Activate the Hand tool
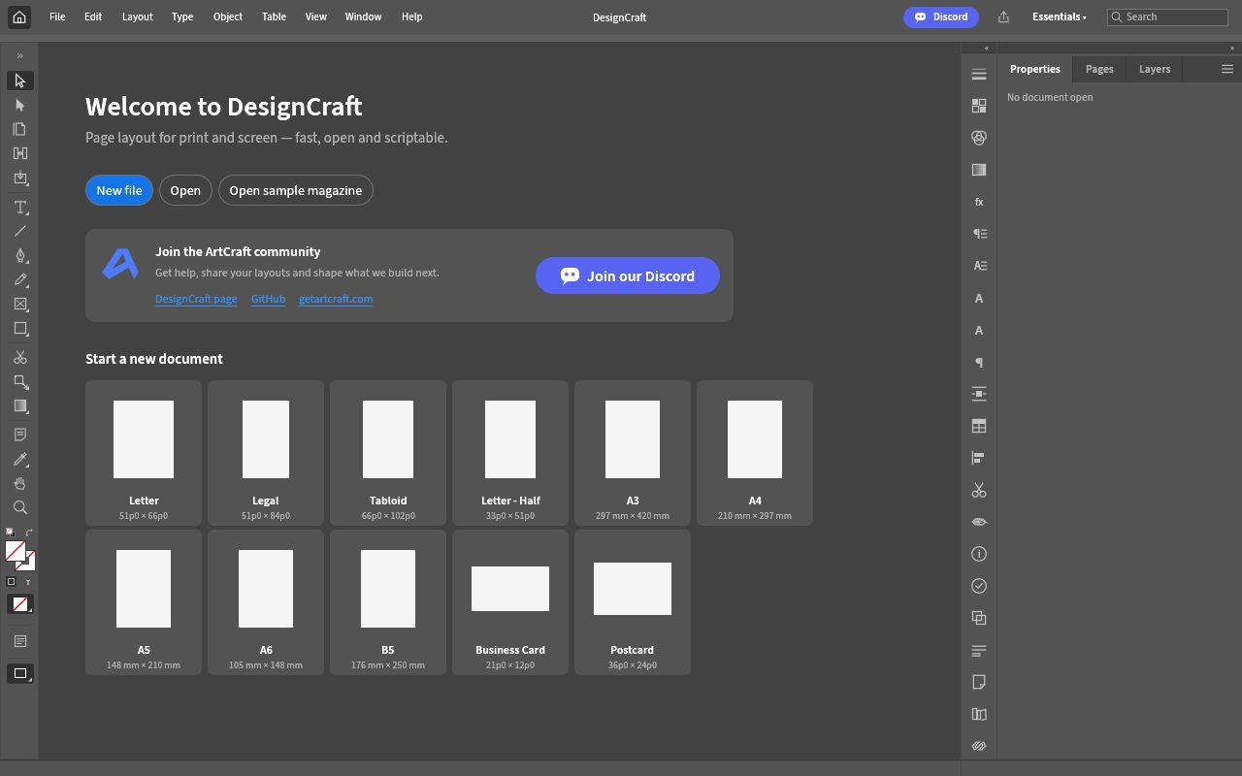This screenshot has width=1242, height=776. coord(19,484)
